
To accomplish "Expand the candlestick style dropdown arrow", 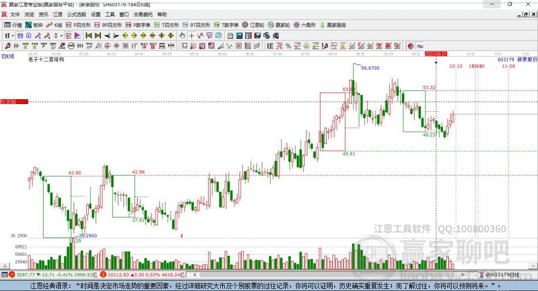I will (x=61, y=36).
